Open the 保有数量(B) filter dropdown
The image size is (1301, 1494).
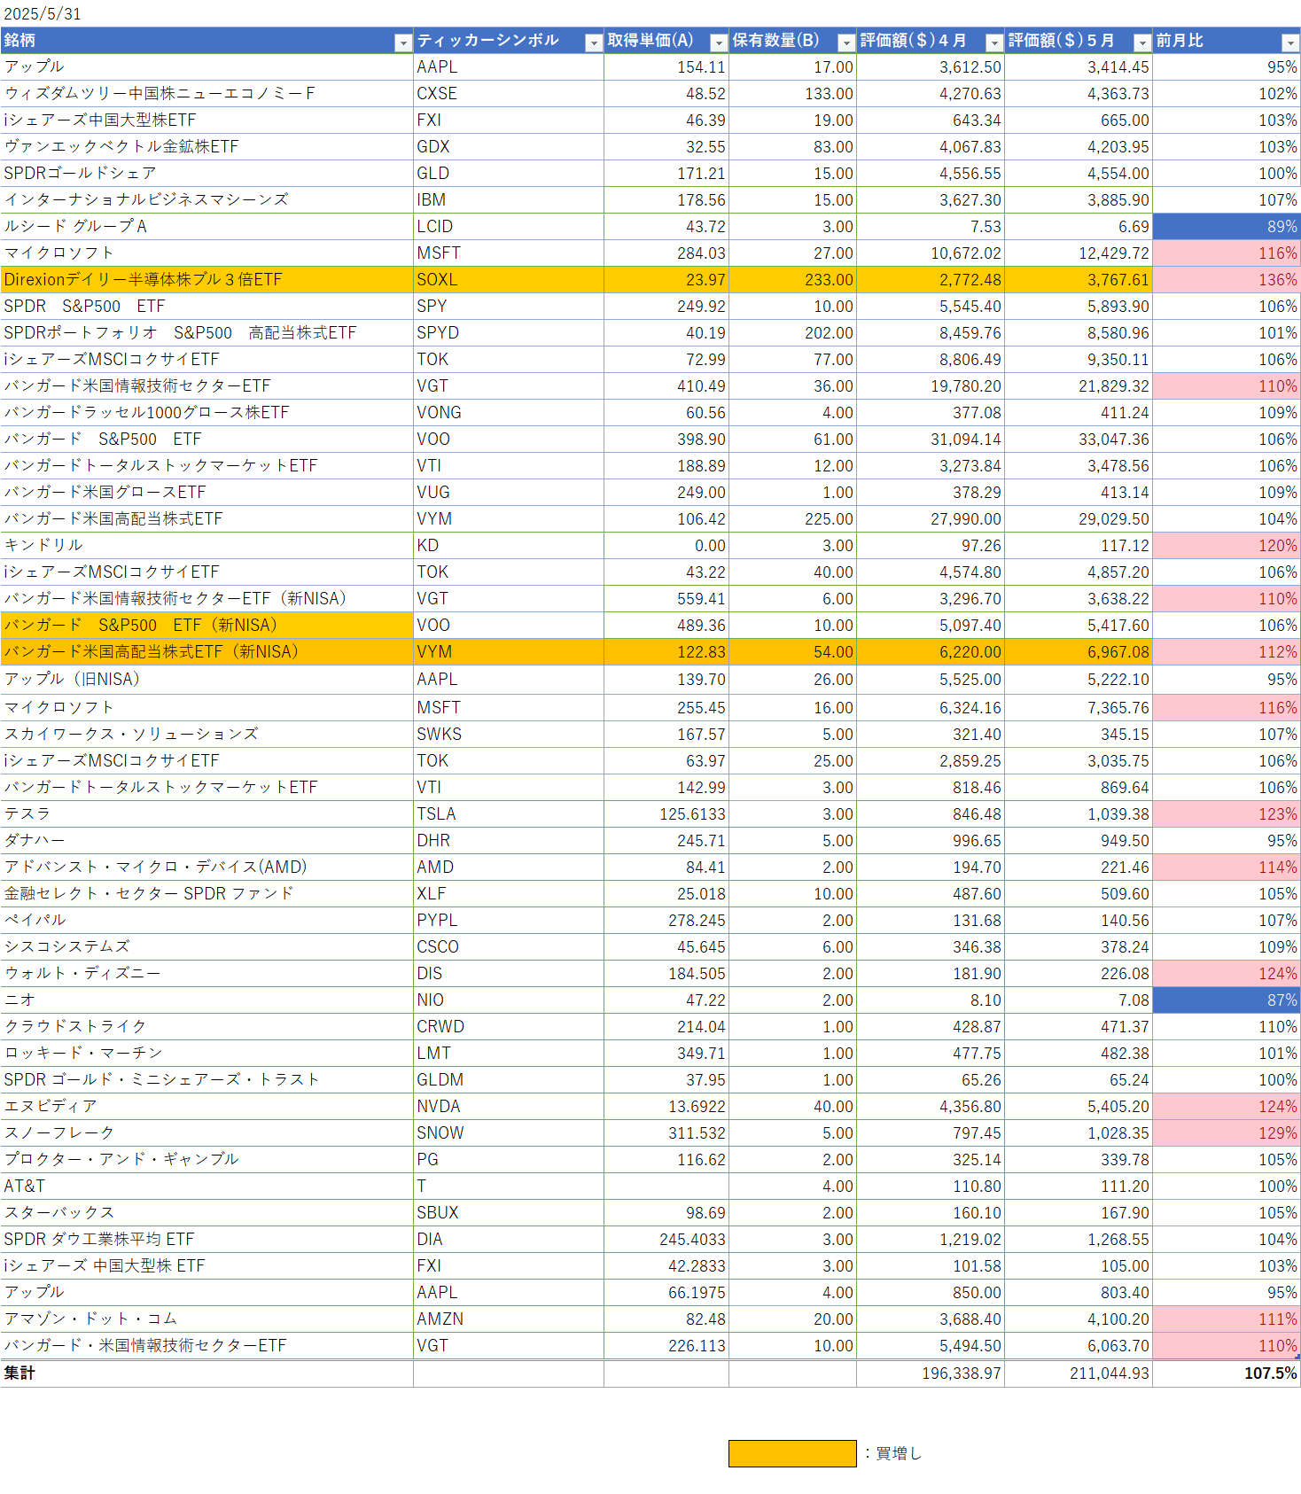(x=846, y=43)
